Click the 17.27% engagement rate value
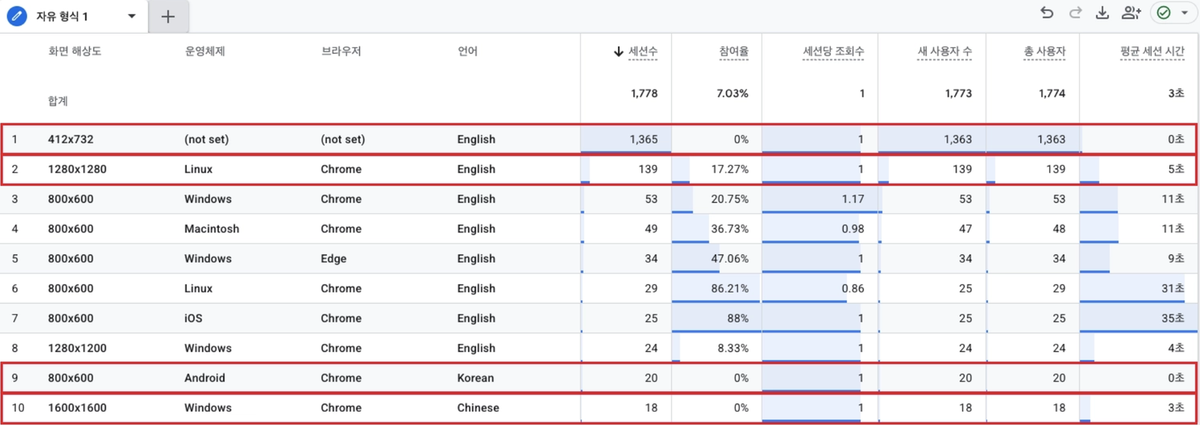Image resolution: width=1200 pixels, height=425 pixels. [x=730, y=169]
